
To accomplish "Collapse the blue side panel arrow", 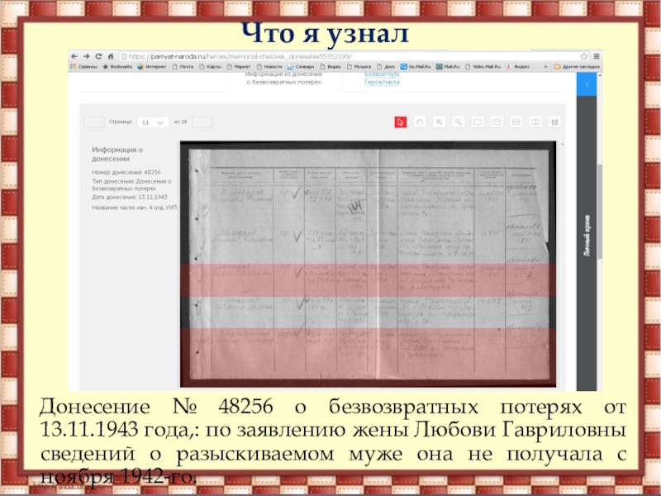I will click(587, 84).
